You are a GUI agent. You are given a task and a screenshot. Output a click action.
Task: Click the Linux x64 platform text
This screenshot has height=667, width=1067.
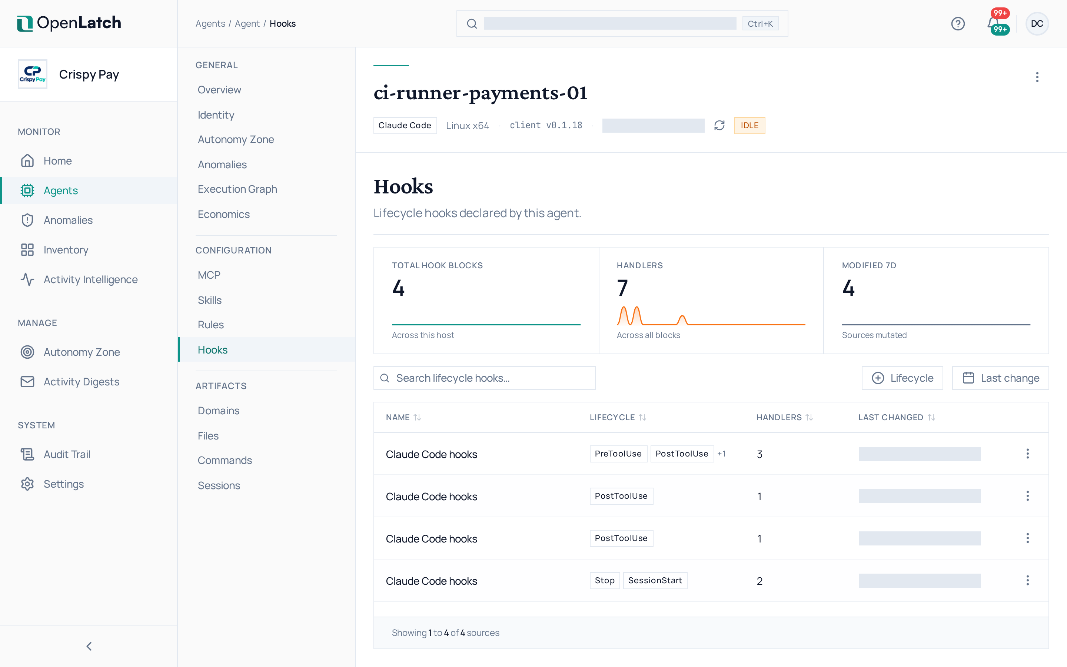coord(467,125)
